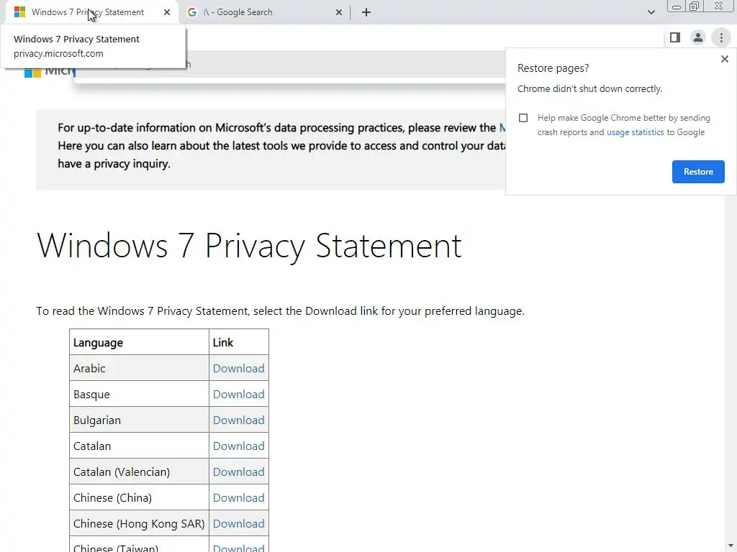Open the usage statistics link
The width and height of the screenshot is (737, 552).
coord(635,132)
